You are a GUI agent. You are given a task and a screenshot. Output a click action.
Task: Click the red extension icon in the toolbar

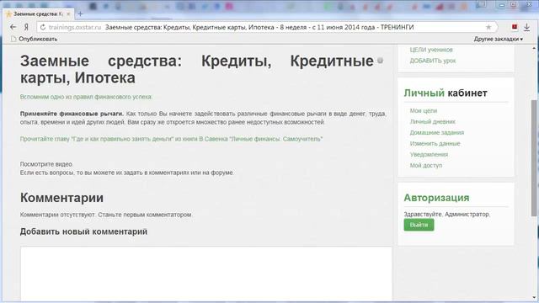[x=515, y=27]
